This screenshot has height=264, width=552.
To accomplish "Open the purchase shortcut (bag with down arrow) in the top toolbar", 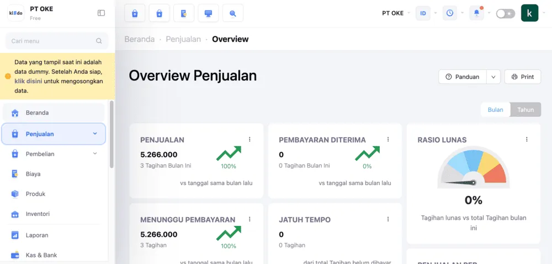I will pyautogui.click(x=159, y=13).
